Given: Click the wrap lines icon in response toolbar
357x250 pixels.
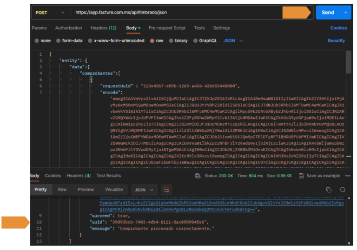Looking at the screenshot, I should (166, 190).
